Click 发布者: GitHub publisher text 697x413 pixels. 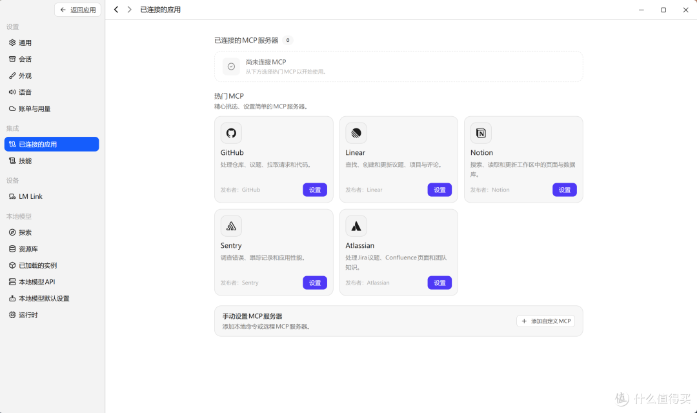click(240, 190)
